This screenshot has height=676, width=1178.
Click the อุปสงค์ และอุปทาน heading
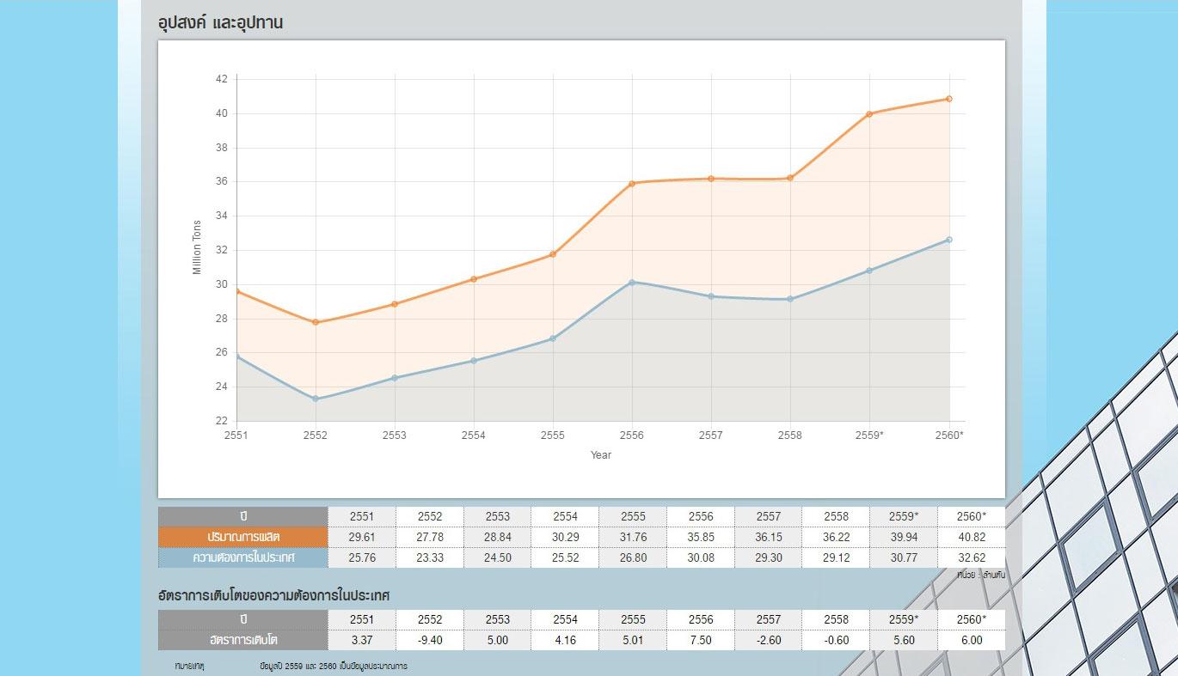point(221,23)
